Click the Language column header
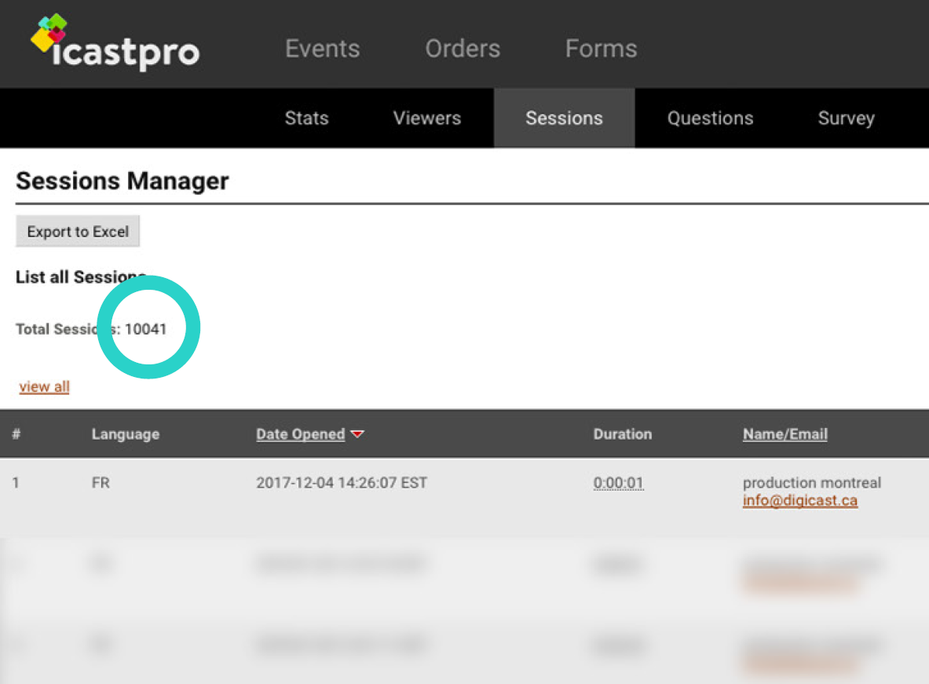929x684 pixels. [125, 434]
